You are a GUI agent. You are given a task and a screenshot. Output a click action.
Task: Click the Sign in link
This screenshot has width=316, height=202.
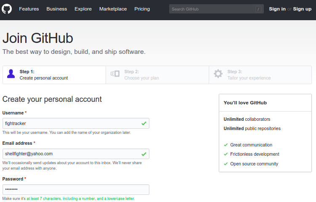[277, 9]
